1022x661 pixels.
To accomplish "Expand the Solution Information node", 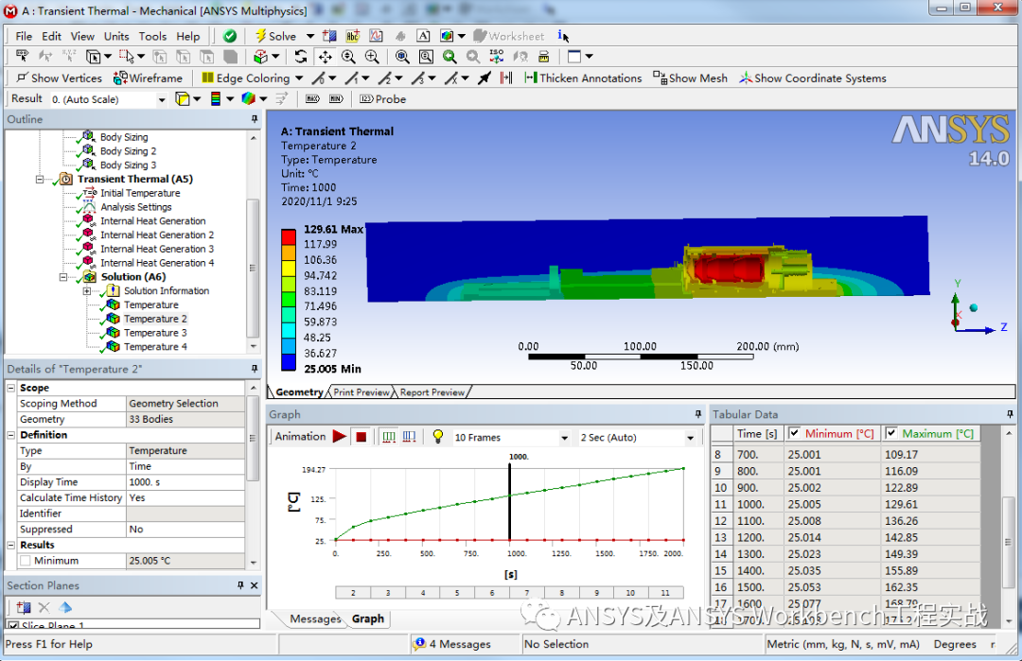I will click(x=87, y=291).
